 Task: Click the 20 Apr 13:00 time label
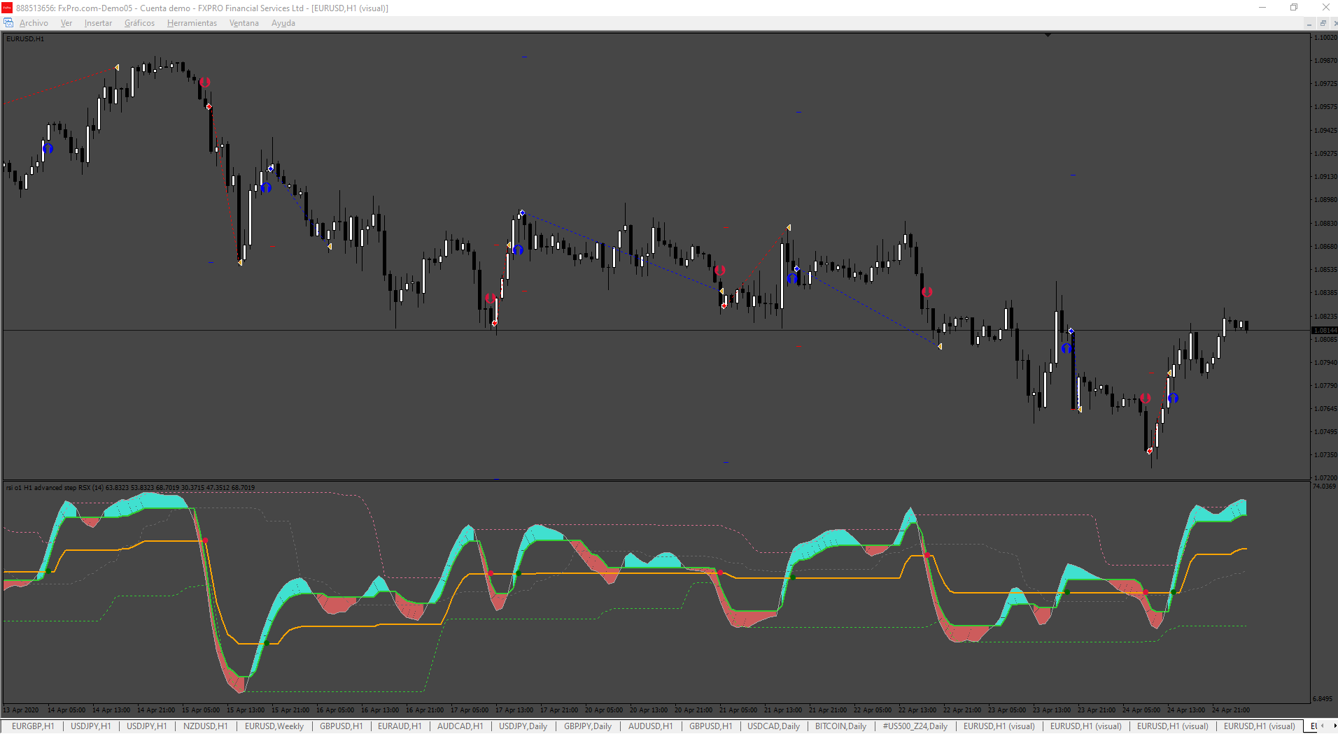649,710
